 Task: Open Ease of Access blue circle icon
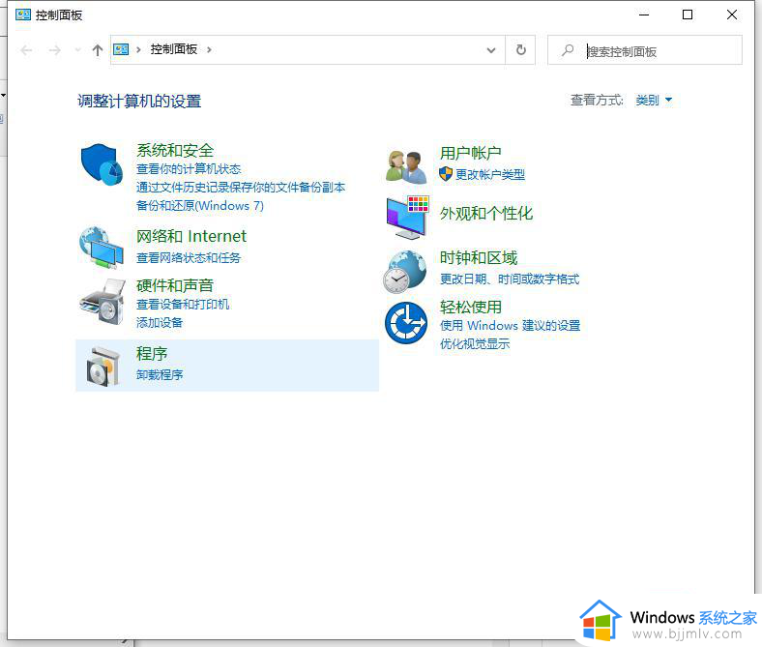point(406,323)
